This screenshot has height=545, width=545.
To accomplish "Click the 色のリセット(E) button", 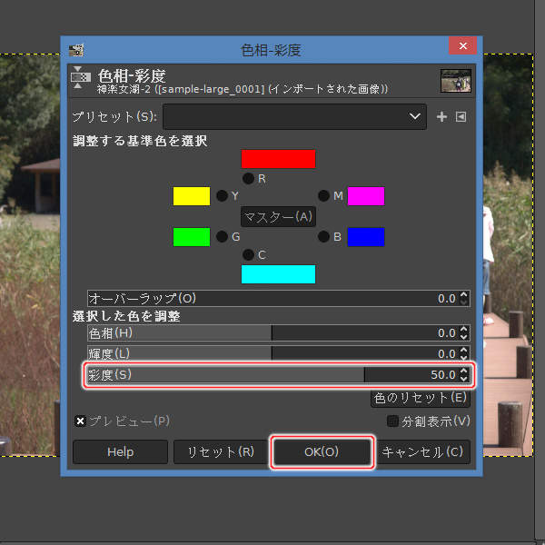I will click(421, 398).
